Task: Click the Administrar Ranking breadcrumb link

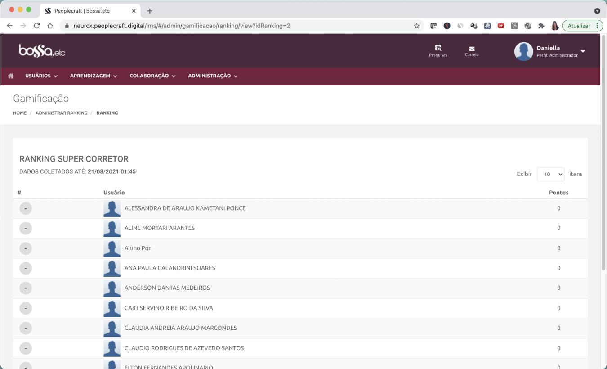Action: pyautogui.click(x=62, y=113)
